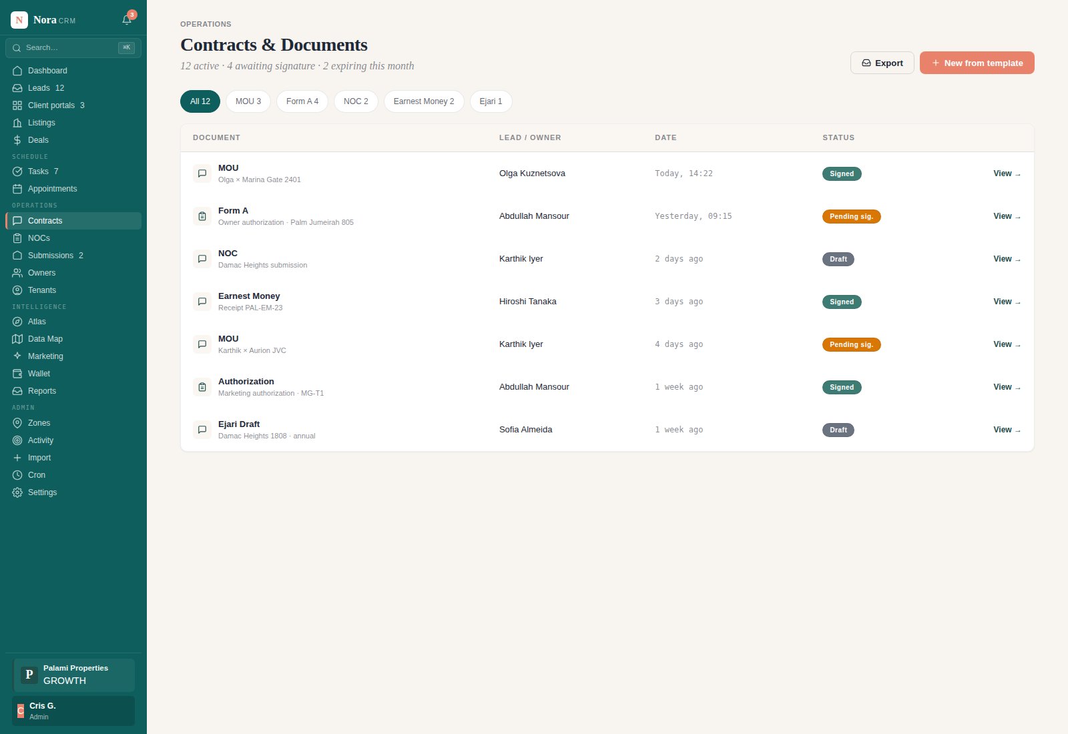View the NOC Damac Heights document

tap(1007, 259)
